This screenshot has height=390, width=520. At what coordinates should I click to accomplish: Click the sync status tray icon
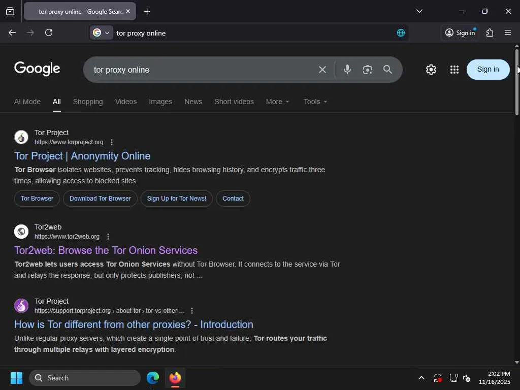(x=437, y=378)
